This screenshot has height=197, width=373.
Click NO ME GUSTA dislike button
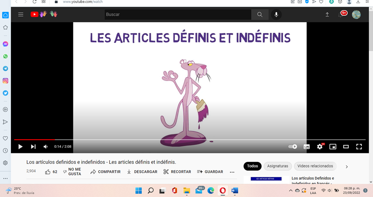click(x=72, y=172)
